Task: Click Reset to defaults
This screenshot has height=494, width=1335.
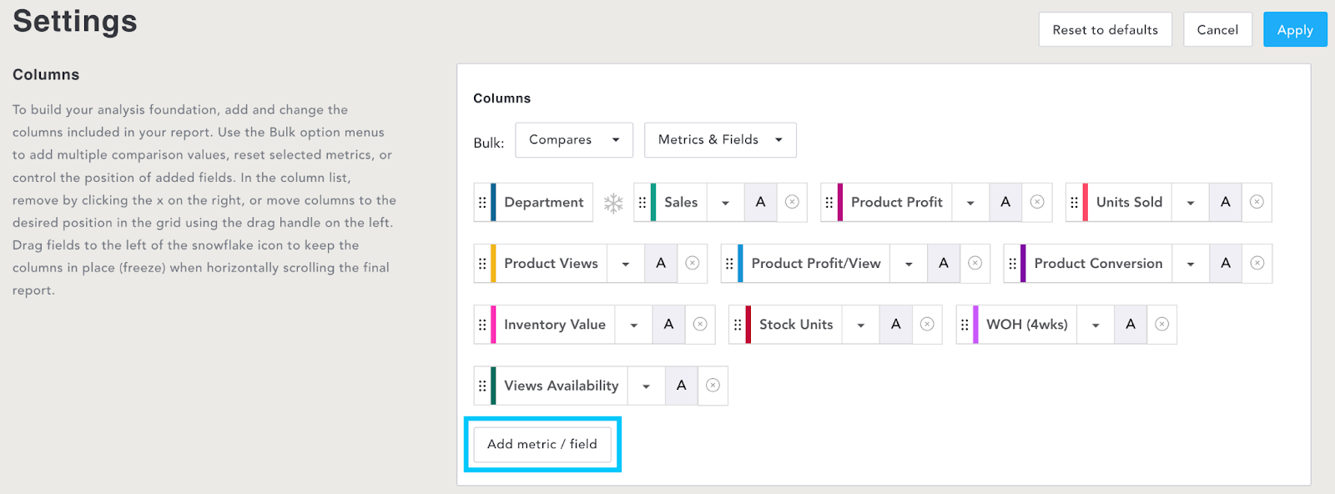Action: [1105, 30]
